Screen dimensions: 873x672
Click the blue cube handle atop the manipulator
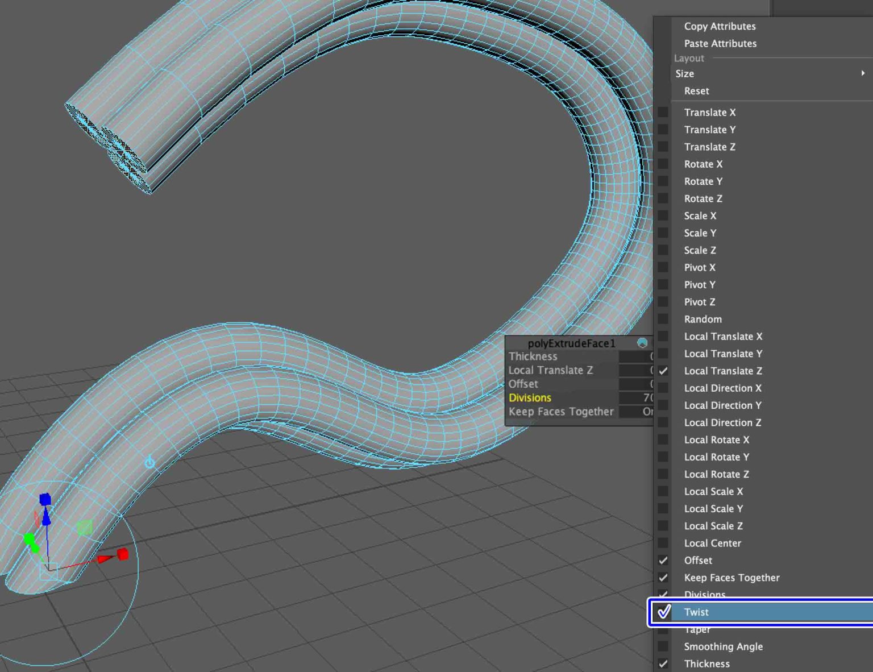click(x=45, y=499)
